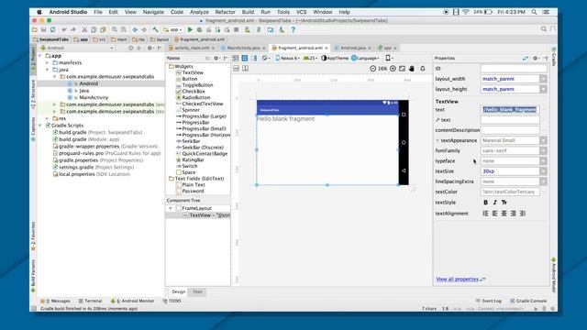Click the ID input field

514,69
